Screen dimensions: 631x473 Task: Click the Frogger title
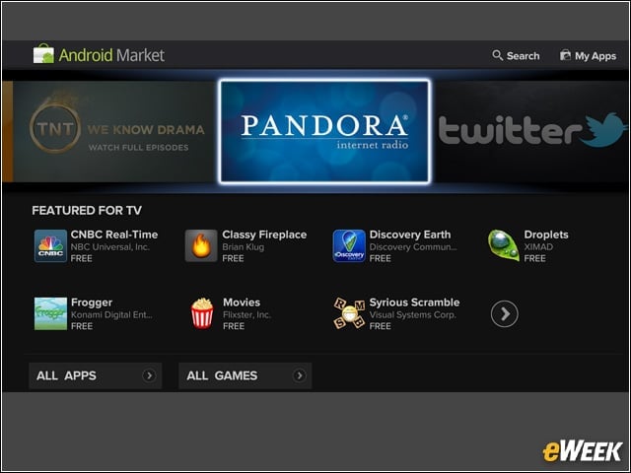point(92,303)
